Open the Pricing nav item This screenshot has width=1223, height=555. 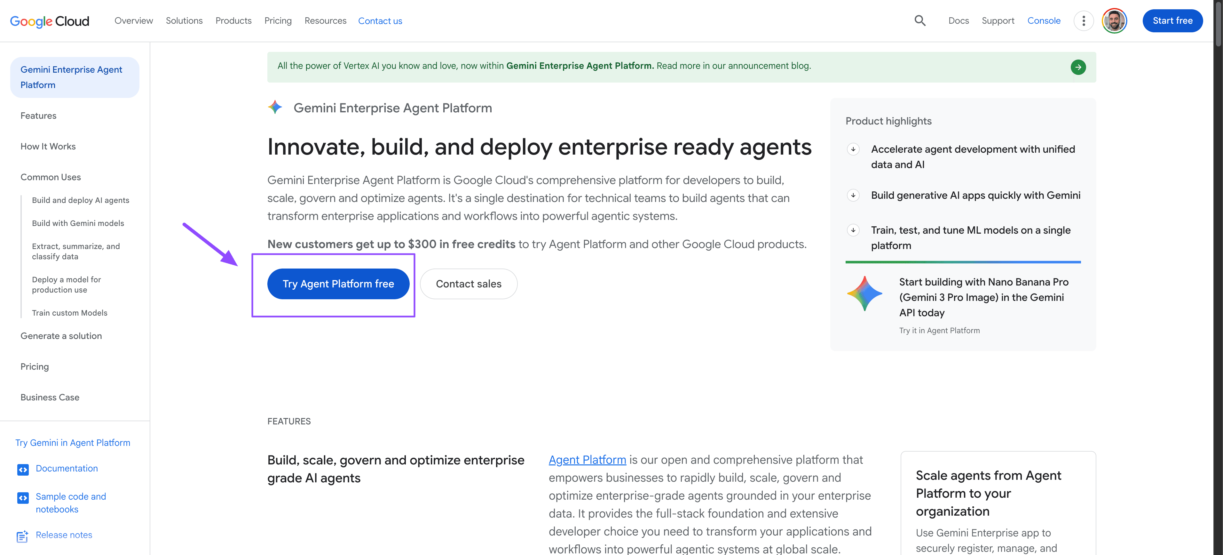pos(278,21)
